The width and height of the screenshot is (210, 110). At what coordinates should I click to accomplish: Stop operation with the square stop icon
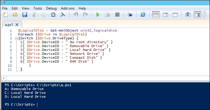[x=117, y=15]
